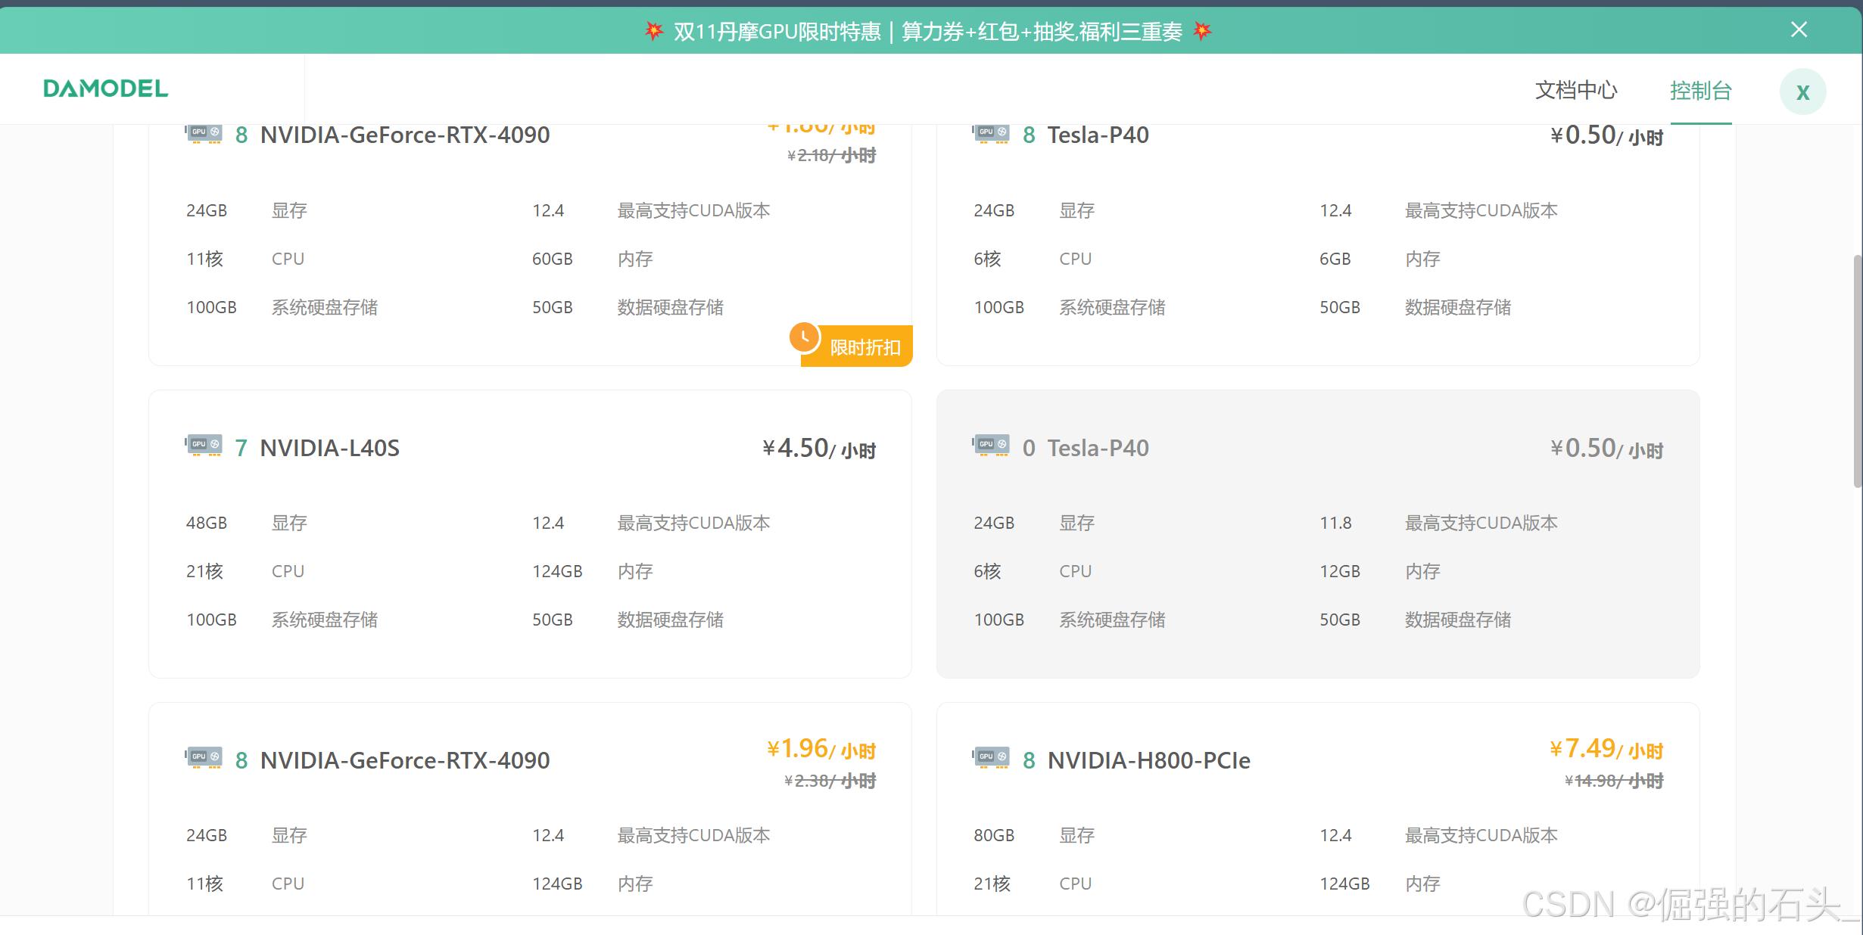Open the user avatar X menu
1863x935 pixels.
1802,92
